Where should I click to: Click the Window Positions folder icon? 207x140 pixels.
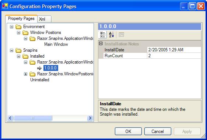pos(25,33)
